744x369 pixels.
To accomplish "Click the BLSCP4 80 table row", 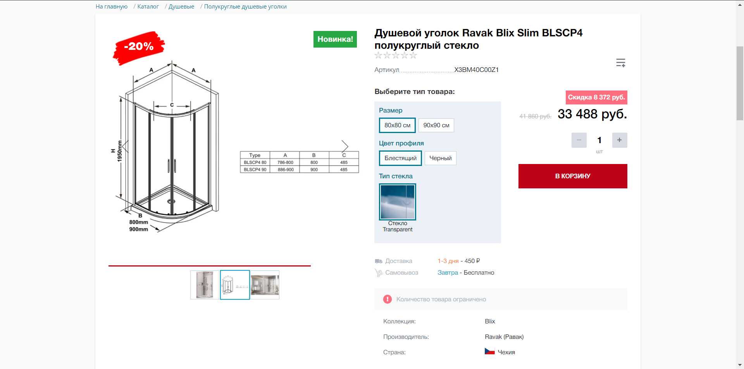I will click(300, 162).
